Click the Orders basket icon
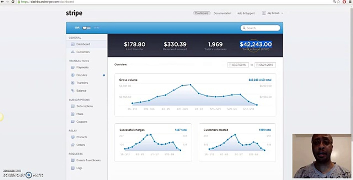The image size is (353, 180). tap(72, 145)
